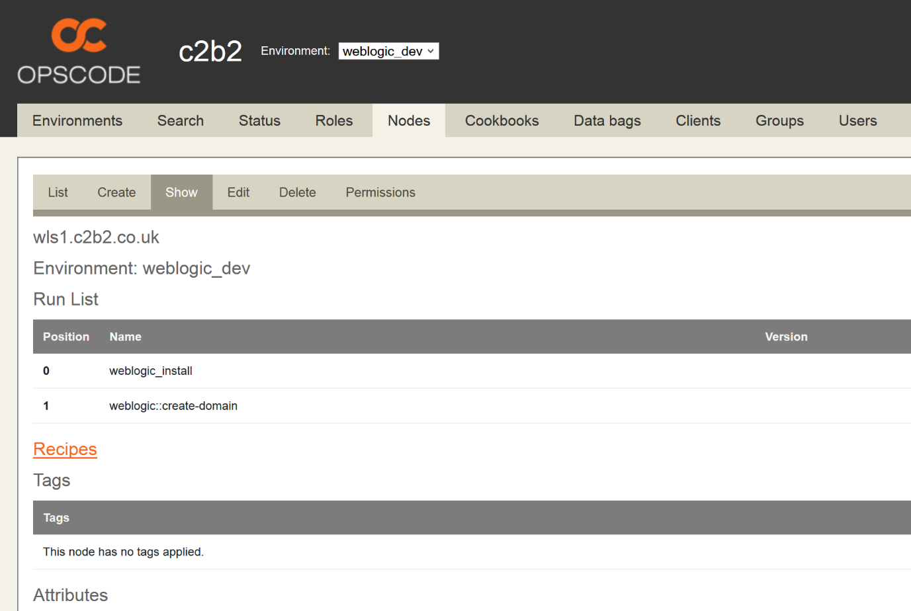Click the c2b2 organization title

[x=210, y=51]
